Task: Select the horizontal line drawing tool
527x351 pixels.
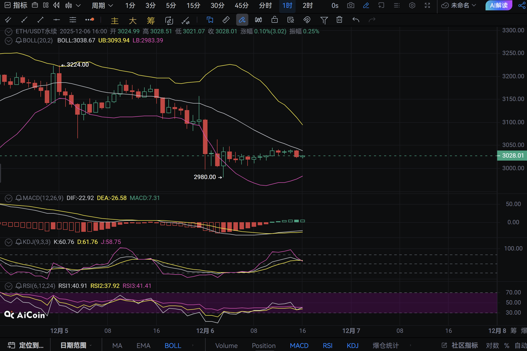Action: point(56,20)
